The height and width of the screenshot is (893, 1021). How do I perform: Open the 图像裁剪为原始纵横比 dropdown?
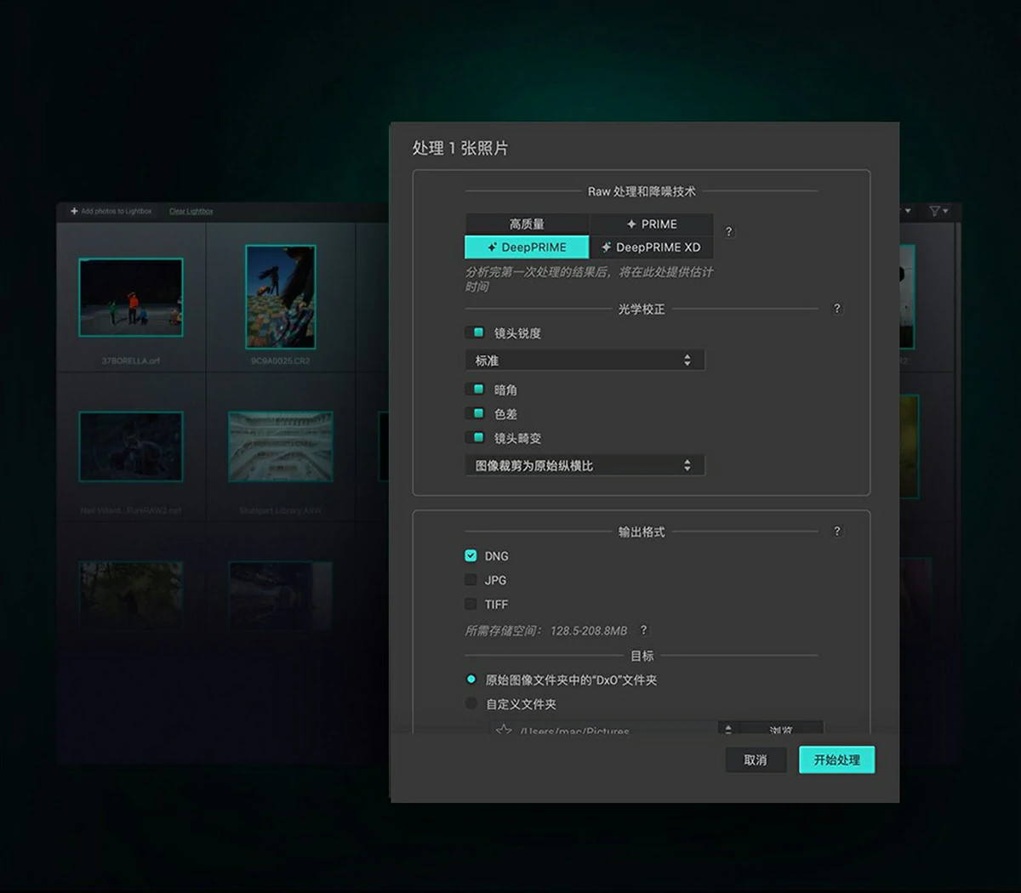click(x=585, y=466)
